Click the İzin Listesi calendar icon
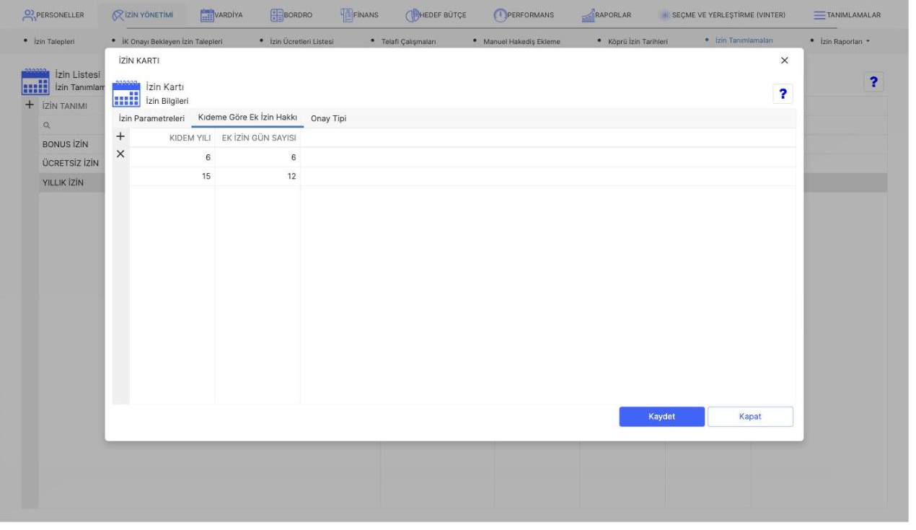The width and height of the screenshot is (916, 530). pos(36,81)
